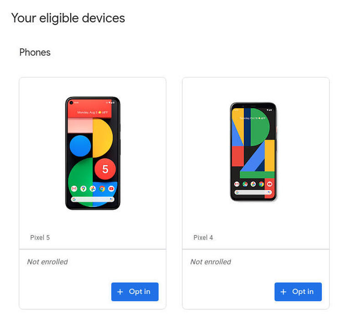Click Chrome icon on Pixel 5 screen
This screenshot has height=334, width=351.
pyautogui.click(x=102, y=188)
